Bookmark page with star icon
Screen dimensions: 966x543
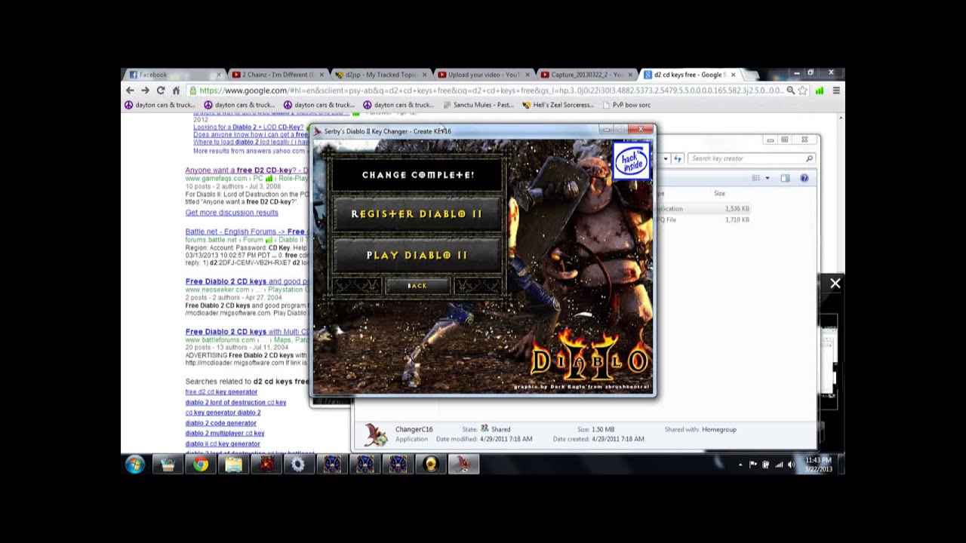click(802, 90)
